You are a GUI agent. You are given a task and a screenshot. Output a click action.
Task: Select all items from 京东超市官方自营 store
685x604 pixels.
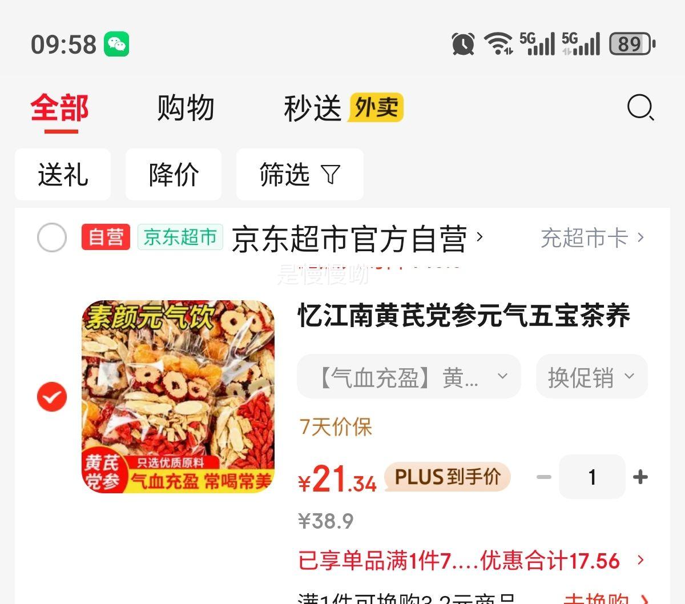pos(52,237)
